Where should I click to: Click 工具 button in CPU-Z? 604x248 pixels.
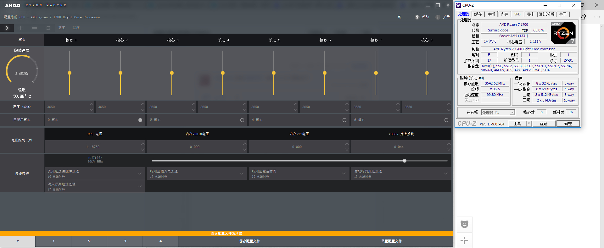tap(517, 124)
